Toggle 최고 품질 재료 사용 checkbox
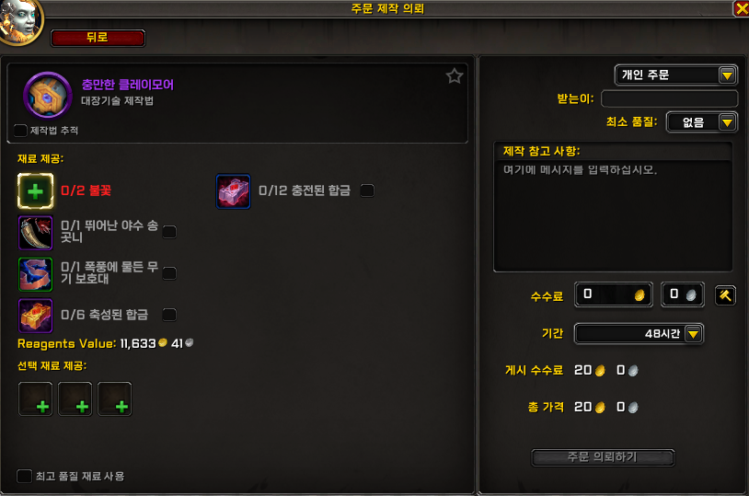This screenshot has width=749, height=496. tap(24, 476)
